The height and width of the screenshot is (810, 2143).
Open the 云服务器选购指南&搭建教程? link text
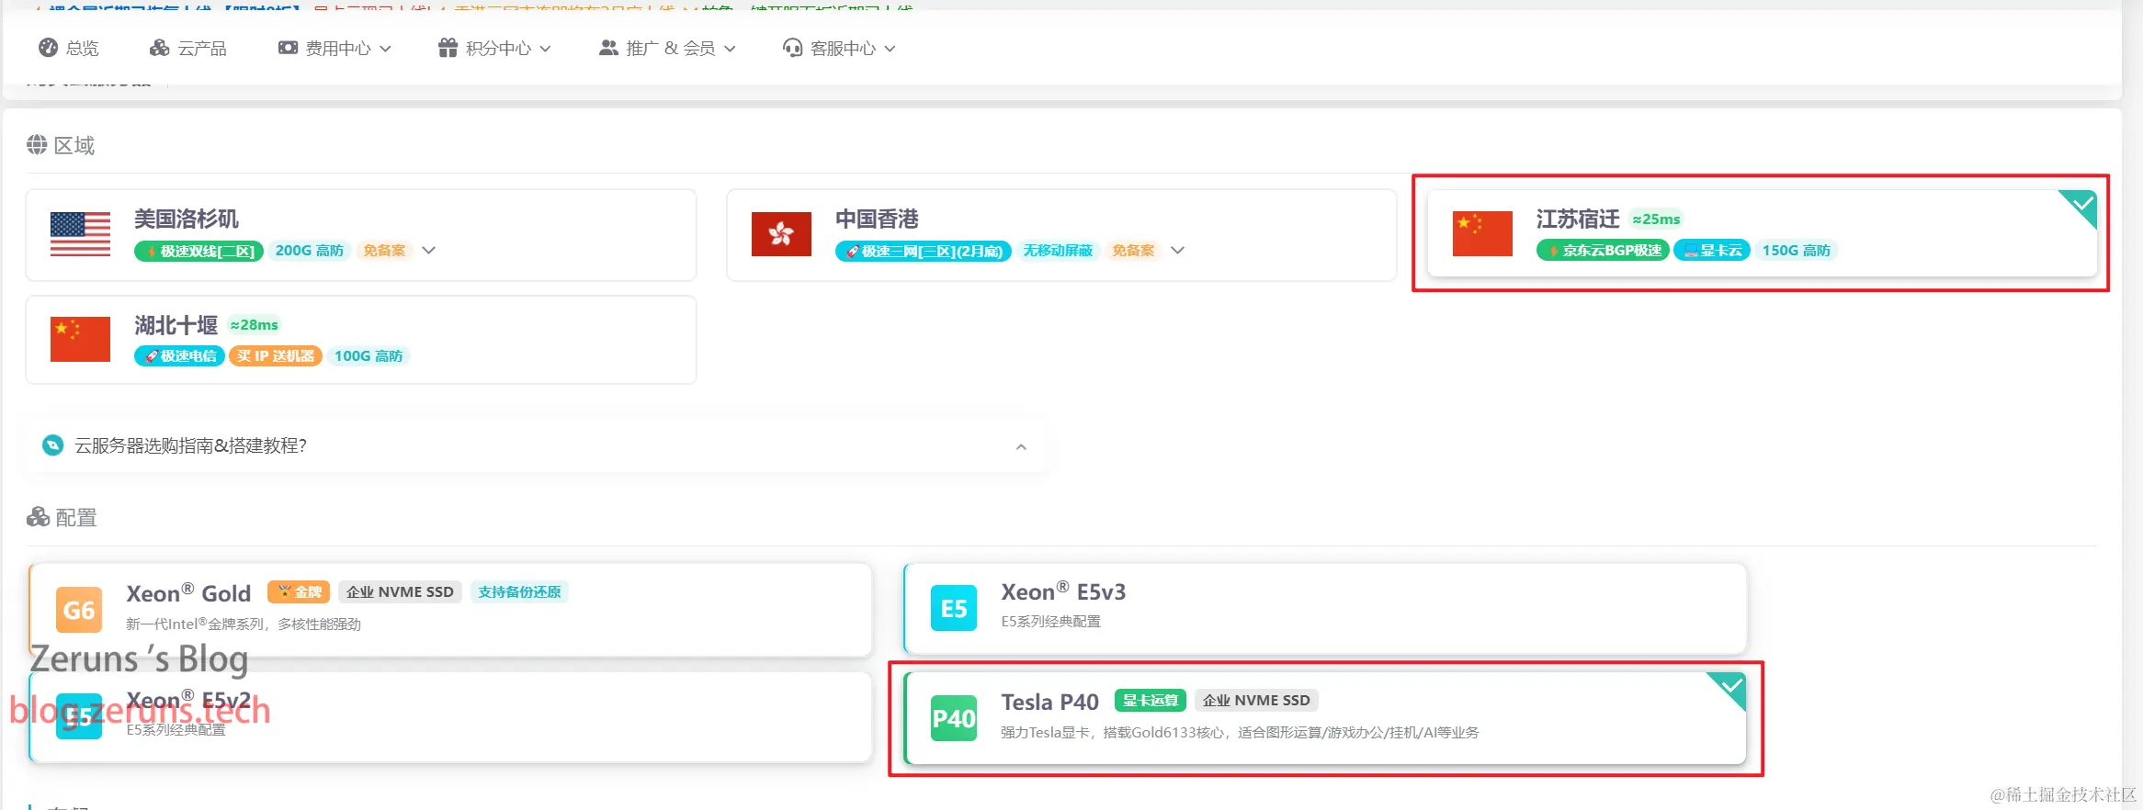tap(190, 445)
